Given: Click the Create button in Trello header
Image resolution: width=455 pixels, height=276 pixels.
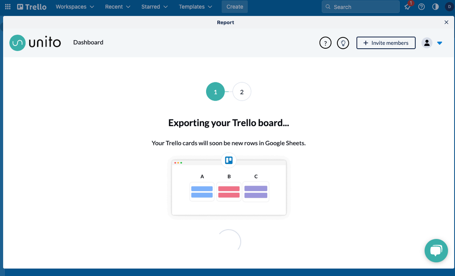Looking at the screenshot, I should point(235,7).
